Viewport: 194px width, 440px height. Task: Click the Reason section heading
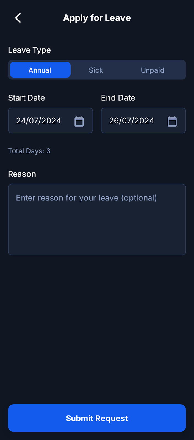(22, 174)
